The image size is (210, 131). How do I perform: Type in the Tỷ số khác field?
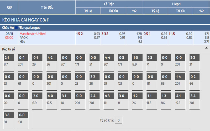point(118,121)
